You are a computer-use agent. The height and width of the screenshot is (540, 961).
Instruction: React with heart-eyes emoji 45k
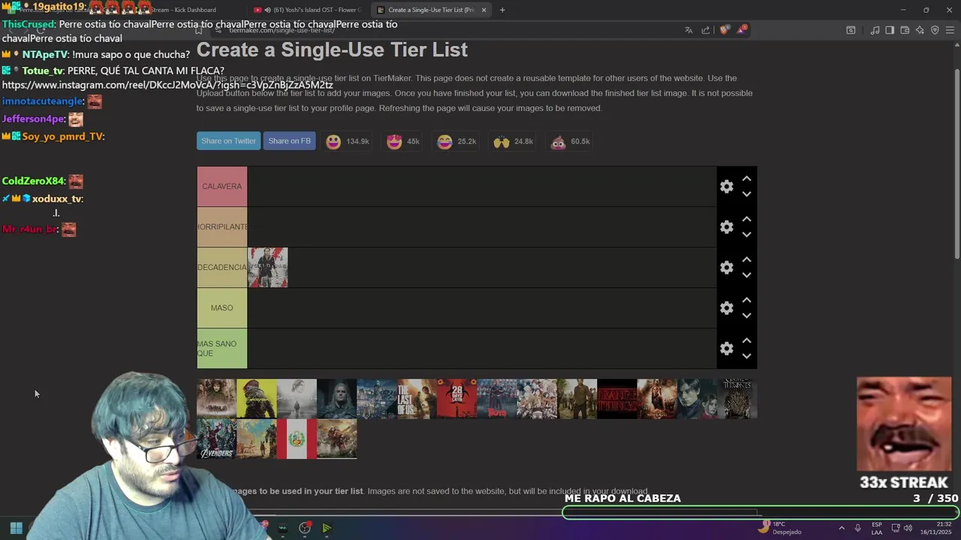(x=403, y=142)
